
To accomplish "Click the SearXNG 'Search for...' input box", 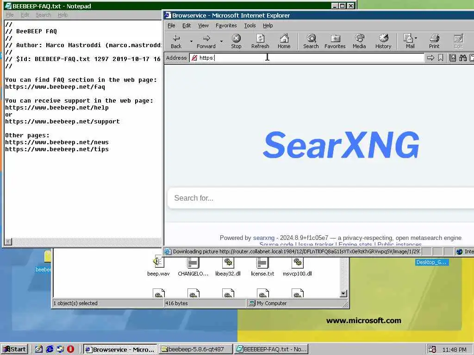I will pyautogui.click(x=320, y=198).
